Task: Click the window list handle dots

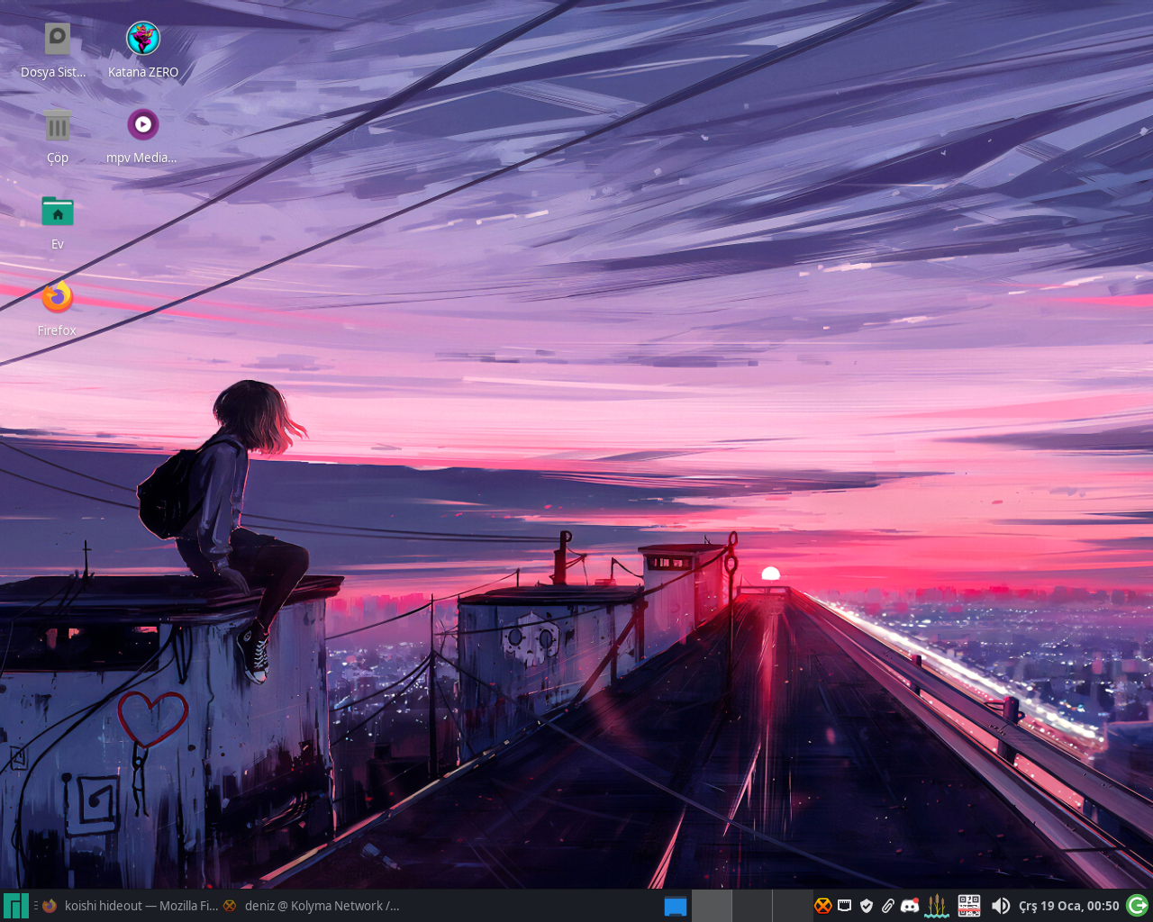Action: [x=35, y=906]
